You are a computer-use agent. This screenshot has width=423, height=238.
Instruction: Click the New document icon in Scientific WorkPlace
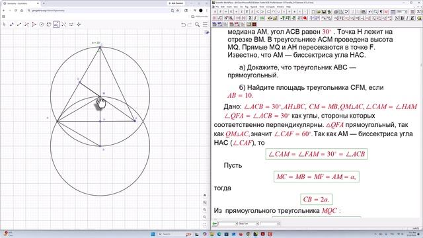click(x=313, y=12)
